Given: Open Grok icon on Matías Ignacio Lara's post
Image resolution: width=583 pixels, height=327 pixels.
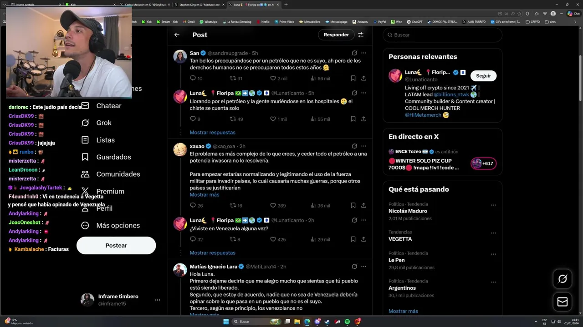Looking at the screenshot, I should point(354,267).
